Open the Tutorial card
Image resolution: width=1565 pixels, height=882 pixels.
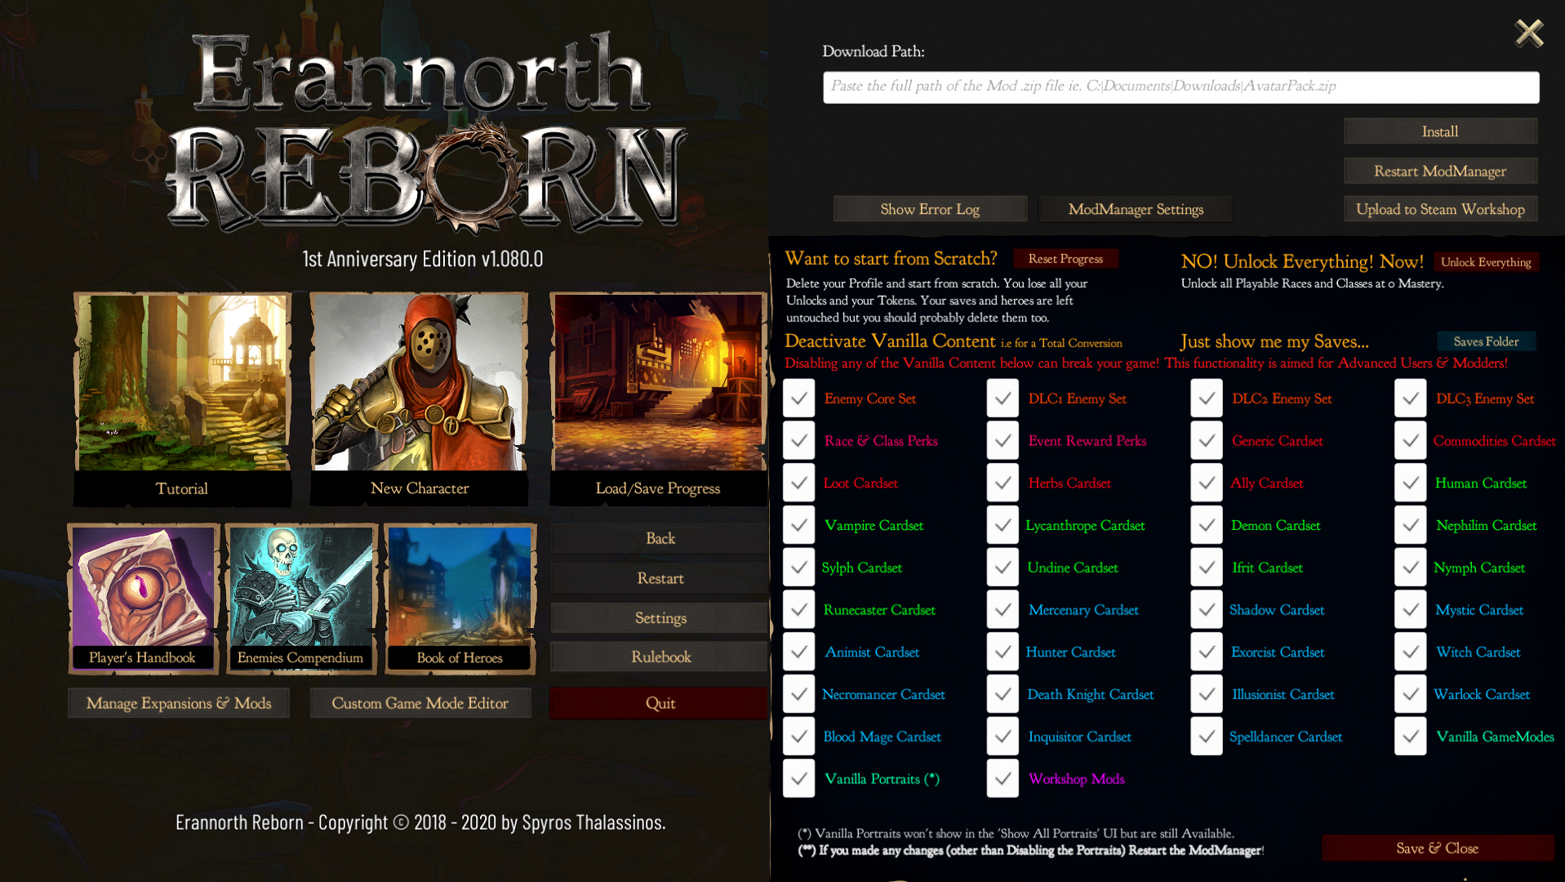coord(182,399)
